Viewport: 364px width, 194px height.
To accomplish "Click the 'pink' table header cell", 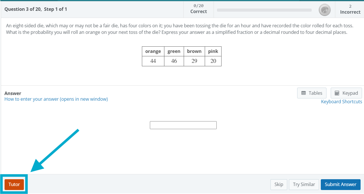I will tap(213, 51).
